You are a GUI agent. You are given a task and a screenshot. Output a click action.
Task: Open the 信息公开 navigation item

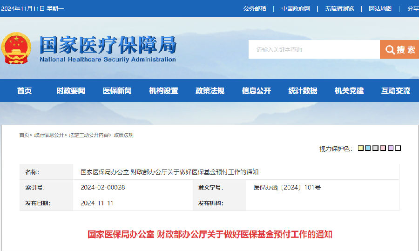pyautogui.click(x=256, y=91)
